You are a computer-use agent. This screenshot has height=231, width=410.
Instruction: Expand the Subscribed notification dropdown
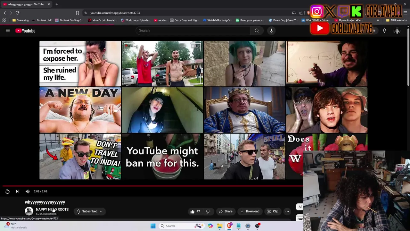(x=90, y=211)
